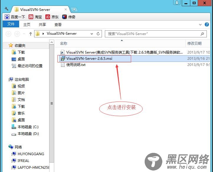Image resolution: width=213 pixels, height=172 pixels.
Task: Open the 淘宝 bookmark
Action: (35, 17)
